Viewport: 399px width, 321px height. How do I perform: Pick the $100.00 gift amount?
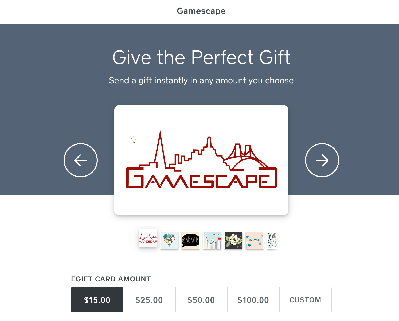(253, 300)
